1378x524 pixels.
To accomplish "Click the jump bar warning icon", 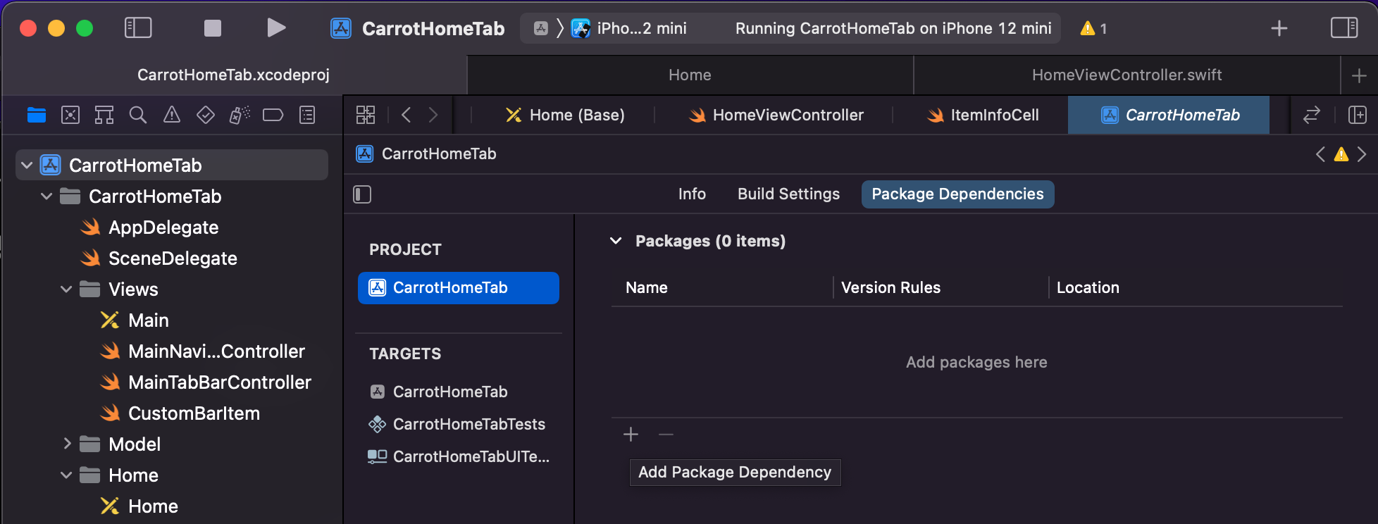I will (1341, 154).
